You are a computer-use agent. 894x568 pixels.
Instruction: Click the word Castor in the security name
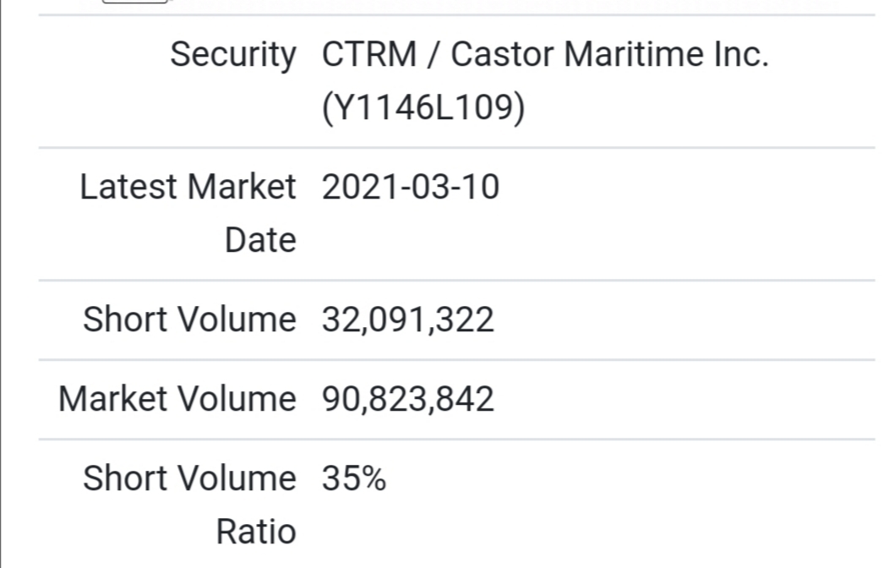[x=502, y=55]
